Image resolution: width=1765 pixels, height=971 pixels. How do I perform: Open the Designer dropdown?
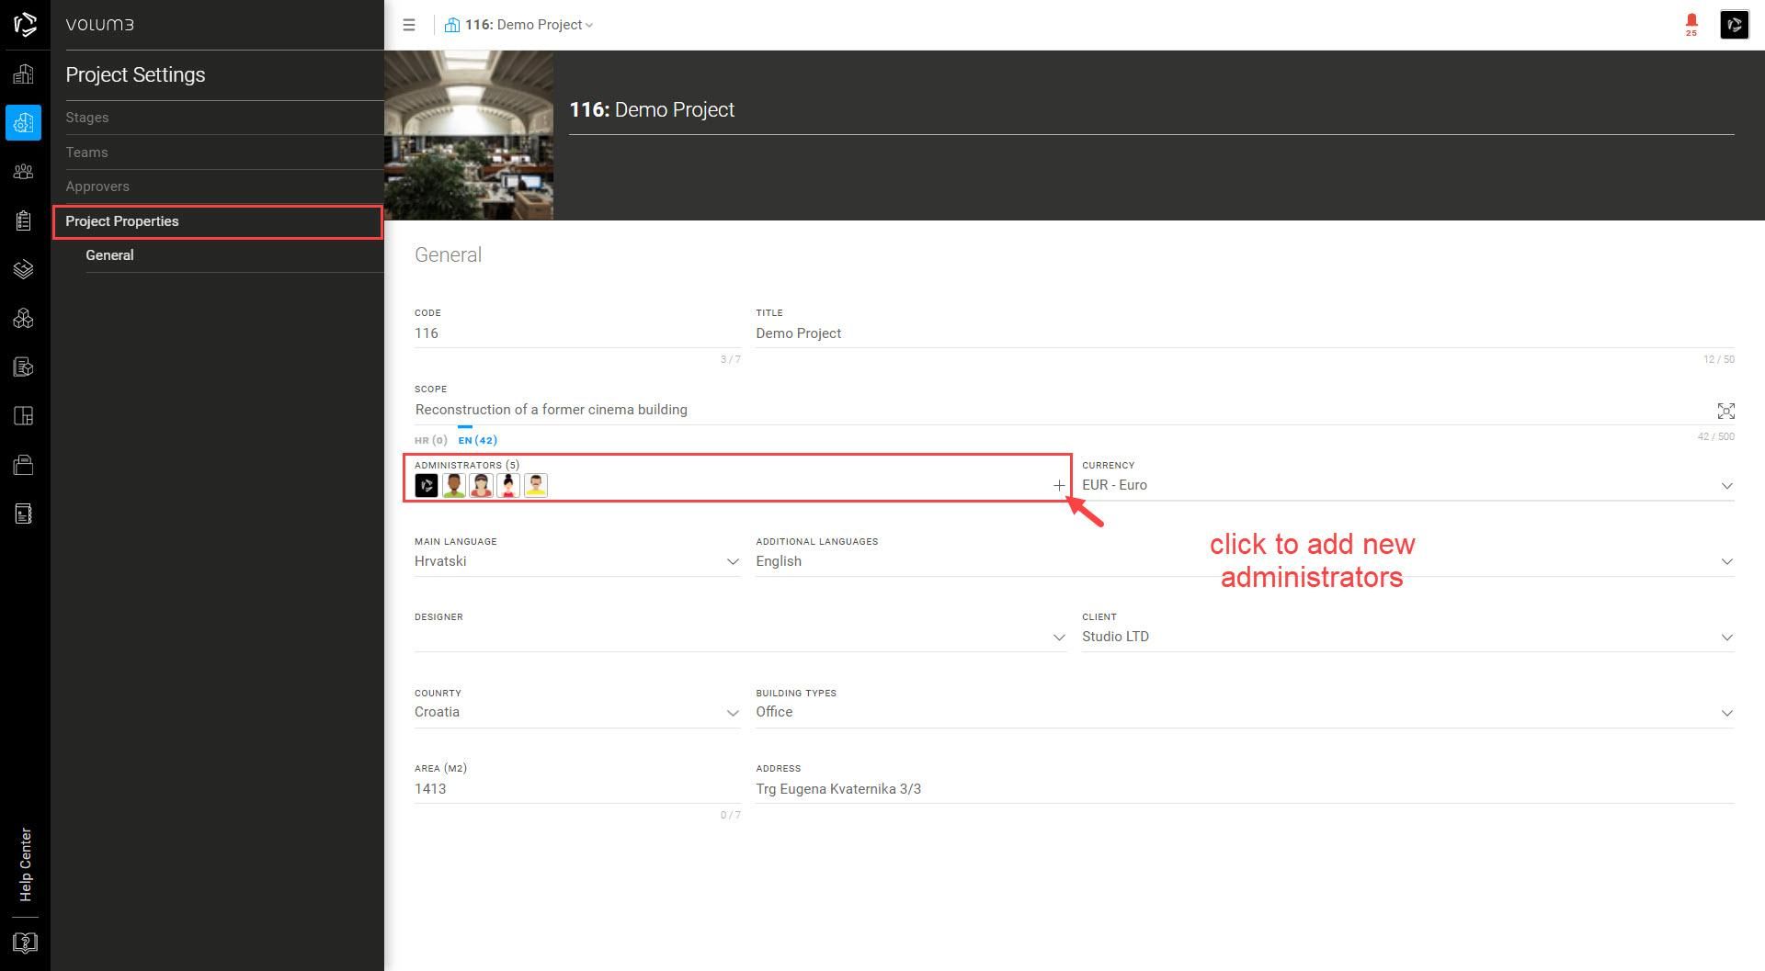[740, 637]
